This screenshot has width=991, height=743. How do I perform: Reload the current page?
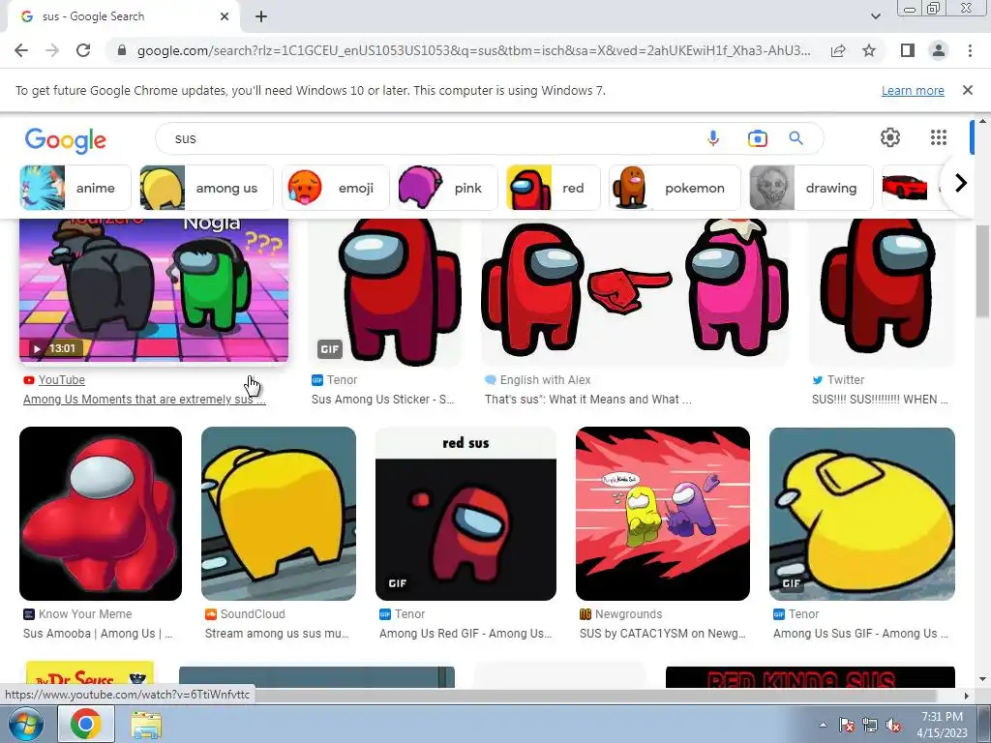point(83,50)
